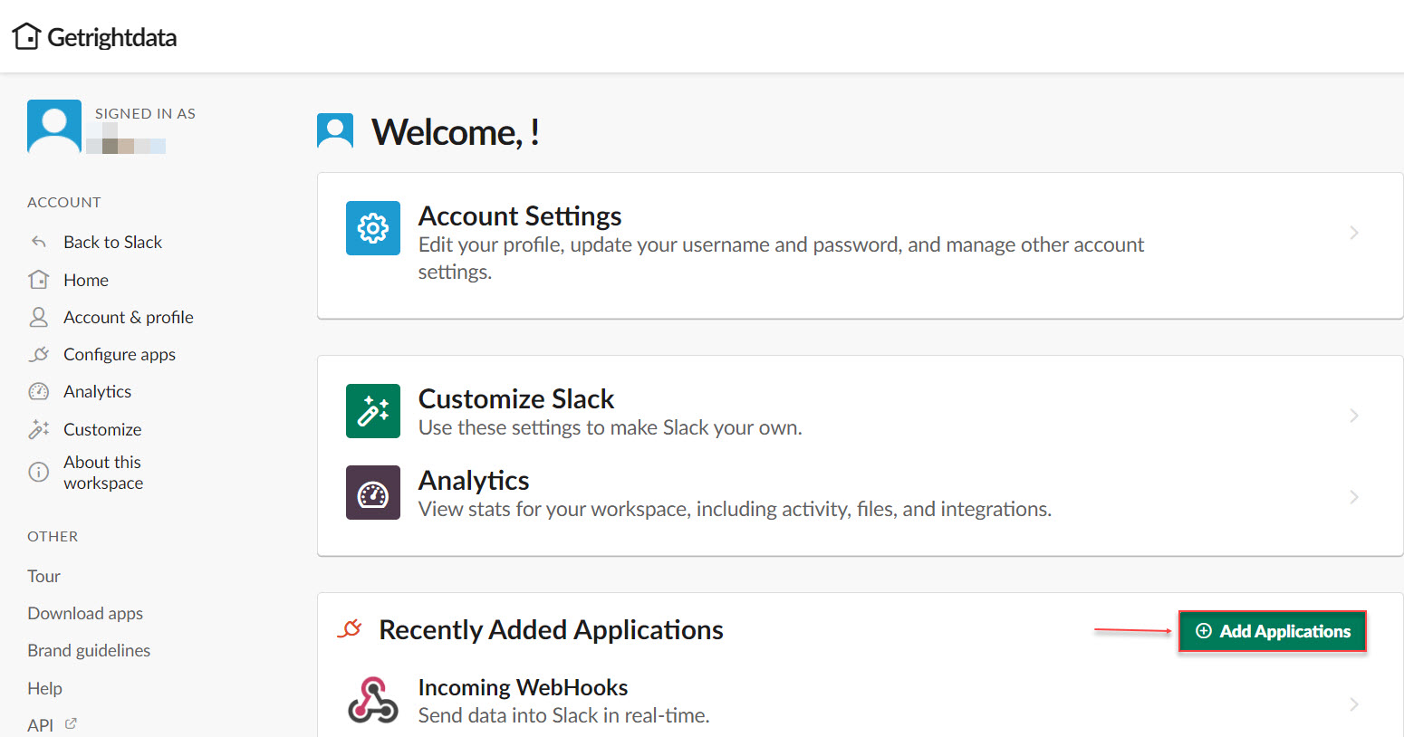The image size is (1404, 737).
Task: Open Account & profile sidebar item
Action: (129, 317)
